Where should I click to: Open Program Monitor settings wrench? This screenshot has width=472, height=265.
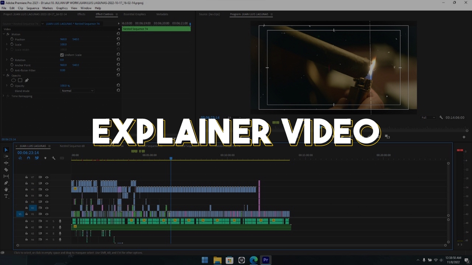coord(441,117)
